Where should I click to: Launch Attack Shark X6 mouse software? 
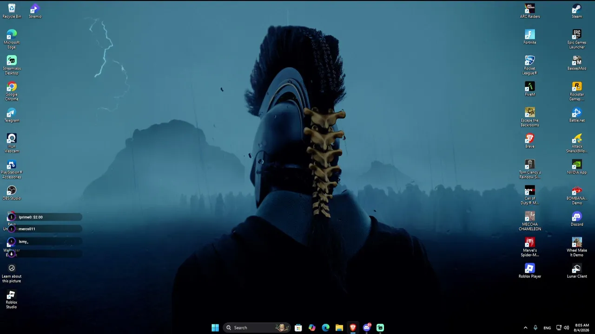[577, 143]
